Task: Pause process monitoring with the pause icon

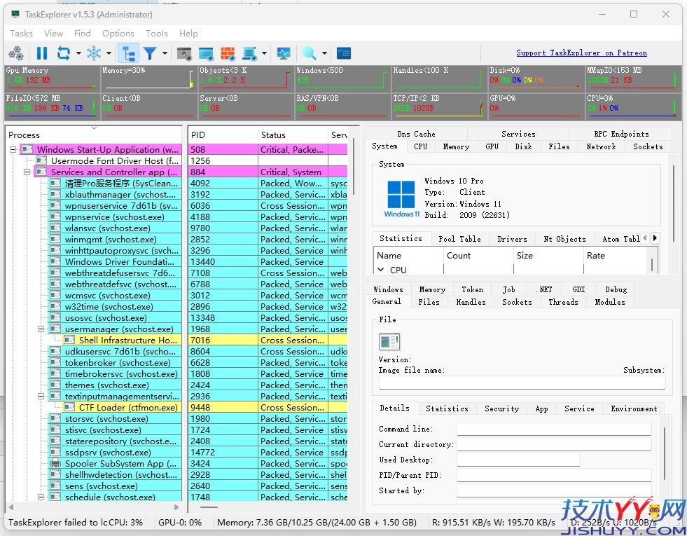Action: 41,53
